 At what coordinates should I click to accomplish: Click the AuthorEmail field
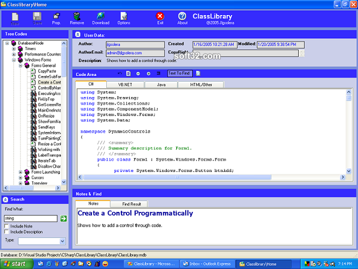point(135,53)
